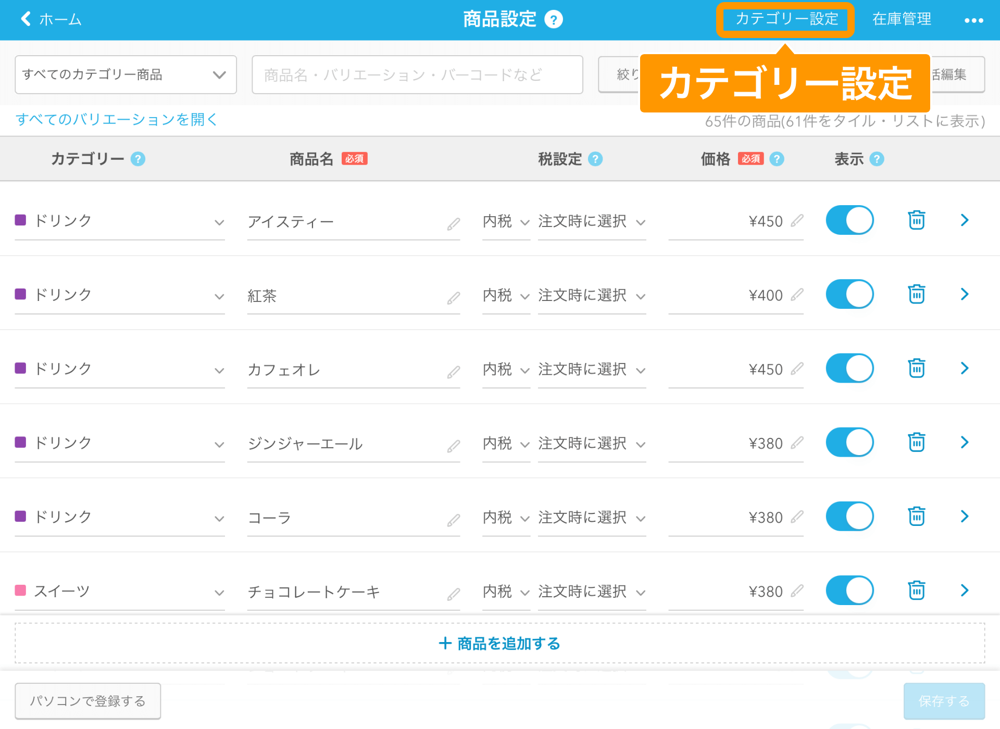Open 在庫管理 in the top bar
Screen dimensions: 1000x729
(x=902, y=19)
